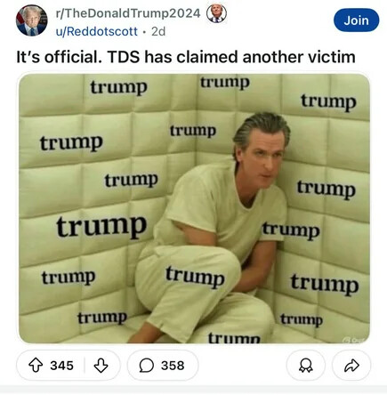
Task: Join the r/TheDonaldTrump2024 community
Action: [x=356, y=20]
